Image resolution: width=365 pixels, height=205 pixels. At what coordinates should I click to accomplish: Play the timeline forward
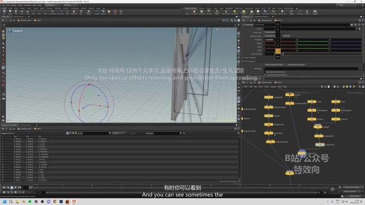(15, 187)
